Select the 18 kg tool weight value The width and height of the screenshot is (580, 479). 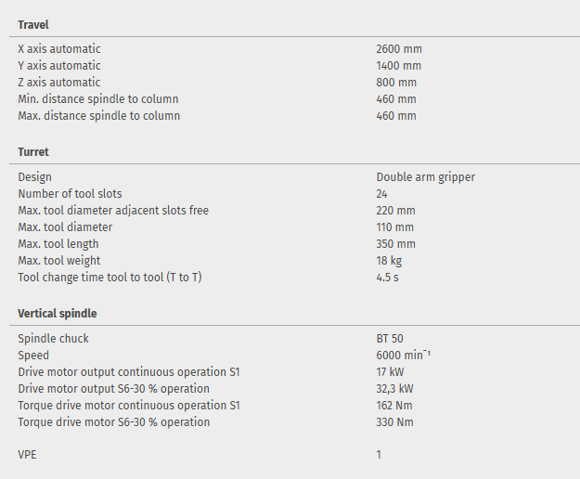tap(390, 261)
